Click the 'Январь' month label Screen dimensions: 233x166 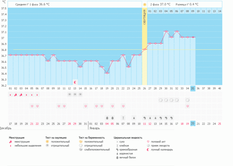94,128
